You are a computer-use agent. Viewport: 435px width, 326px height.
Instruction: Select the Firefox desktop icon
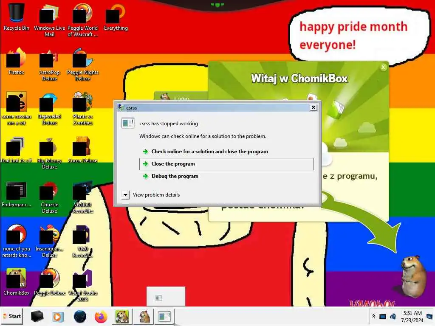click(x=17, y=61)
